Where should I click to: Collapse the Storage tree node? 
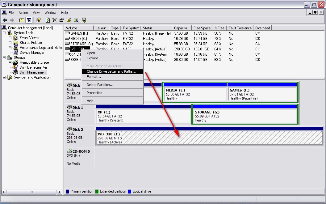[4, 58]
